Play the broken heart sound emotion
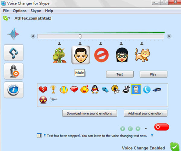This screenshot has height=151, width=181. tap(43, 90)
